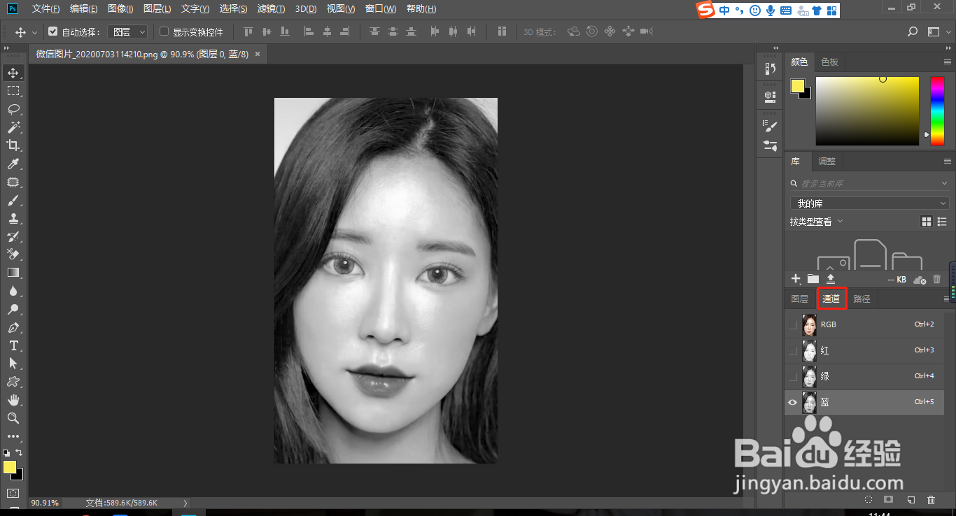Open the 图层 auto-select dropdown

[127, 32]
